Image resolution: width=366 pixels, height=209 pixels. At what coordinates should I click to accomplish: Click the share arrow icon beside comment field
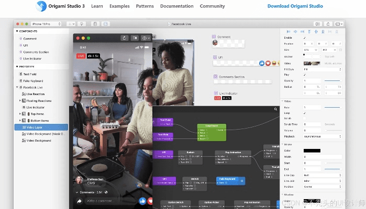80,201
